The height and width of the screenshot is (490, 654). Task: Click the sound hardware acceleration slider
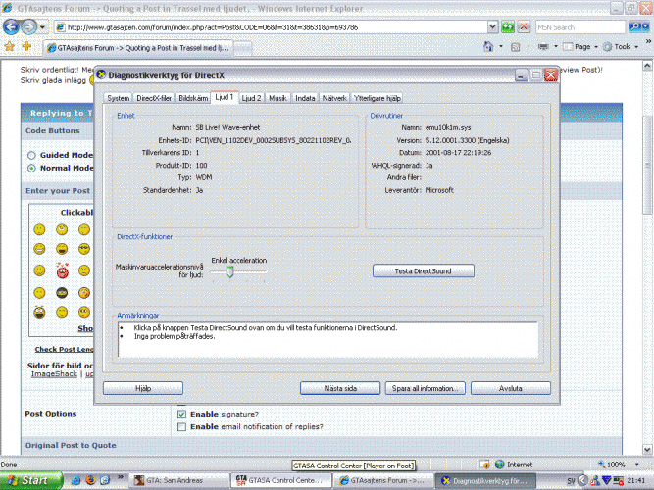(229, 273)
